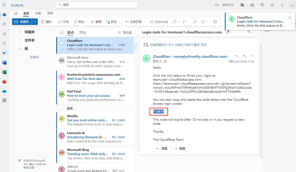Open account manager DB avatar

click(292, 5)
